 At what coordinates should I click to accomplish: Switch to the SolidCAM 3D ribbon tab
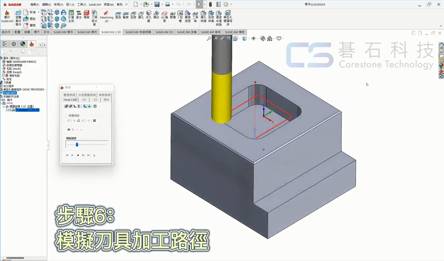point(164,32)
